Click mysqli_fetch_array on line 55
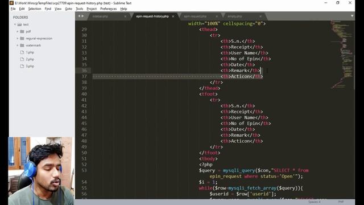The image size is (364, 205). pos(253,188)
